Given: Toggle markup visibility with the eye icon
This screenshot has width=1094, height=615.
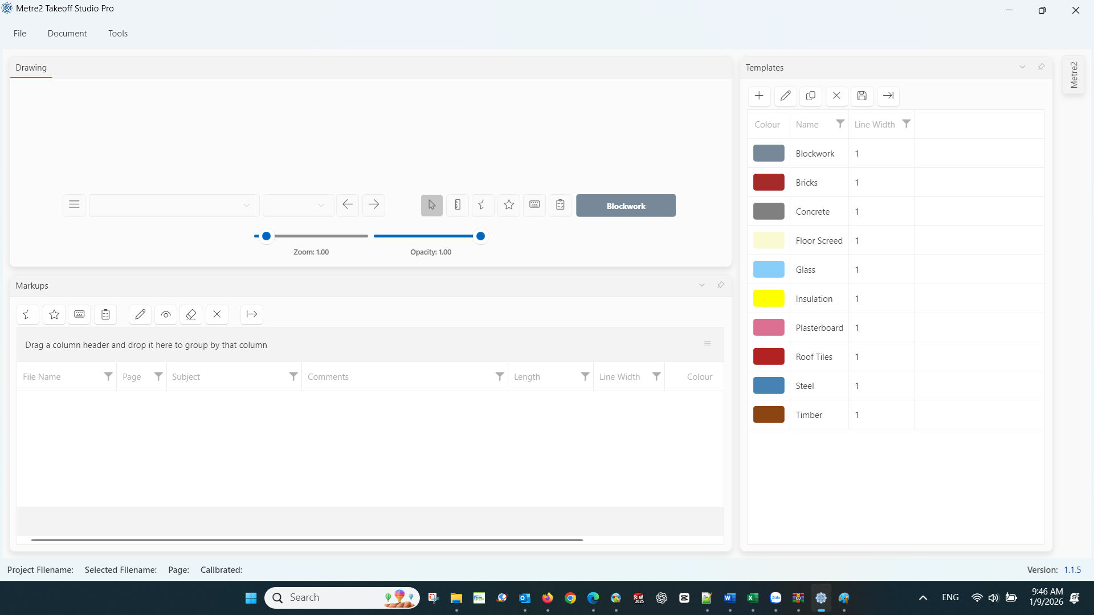Looking at the screenshot, I should point(165,314).
